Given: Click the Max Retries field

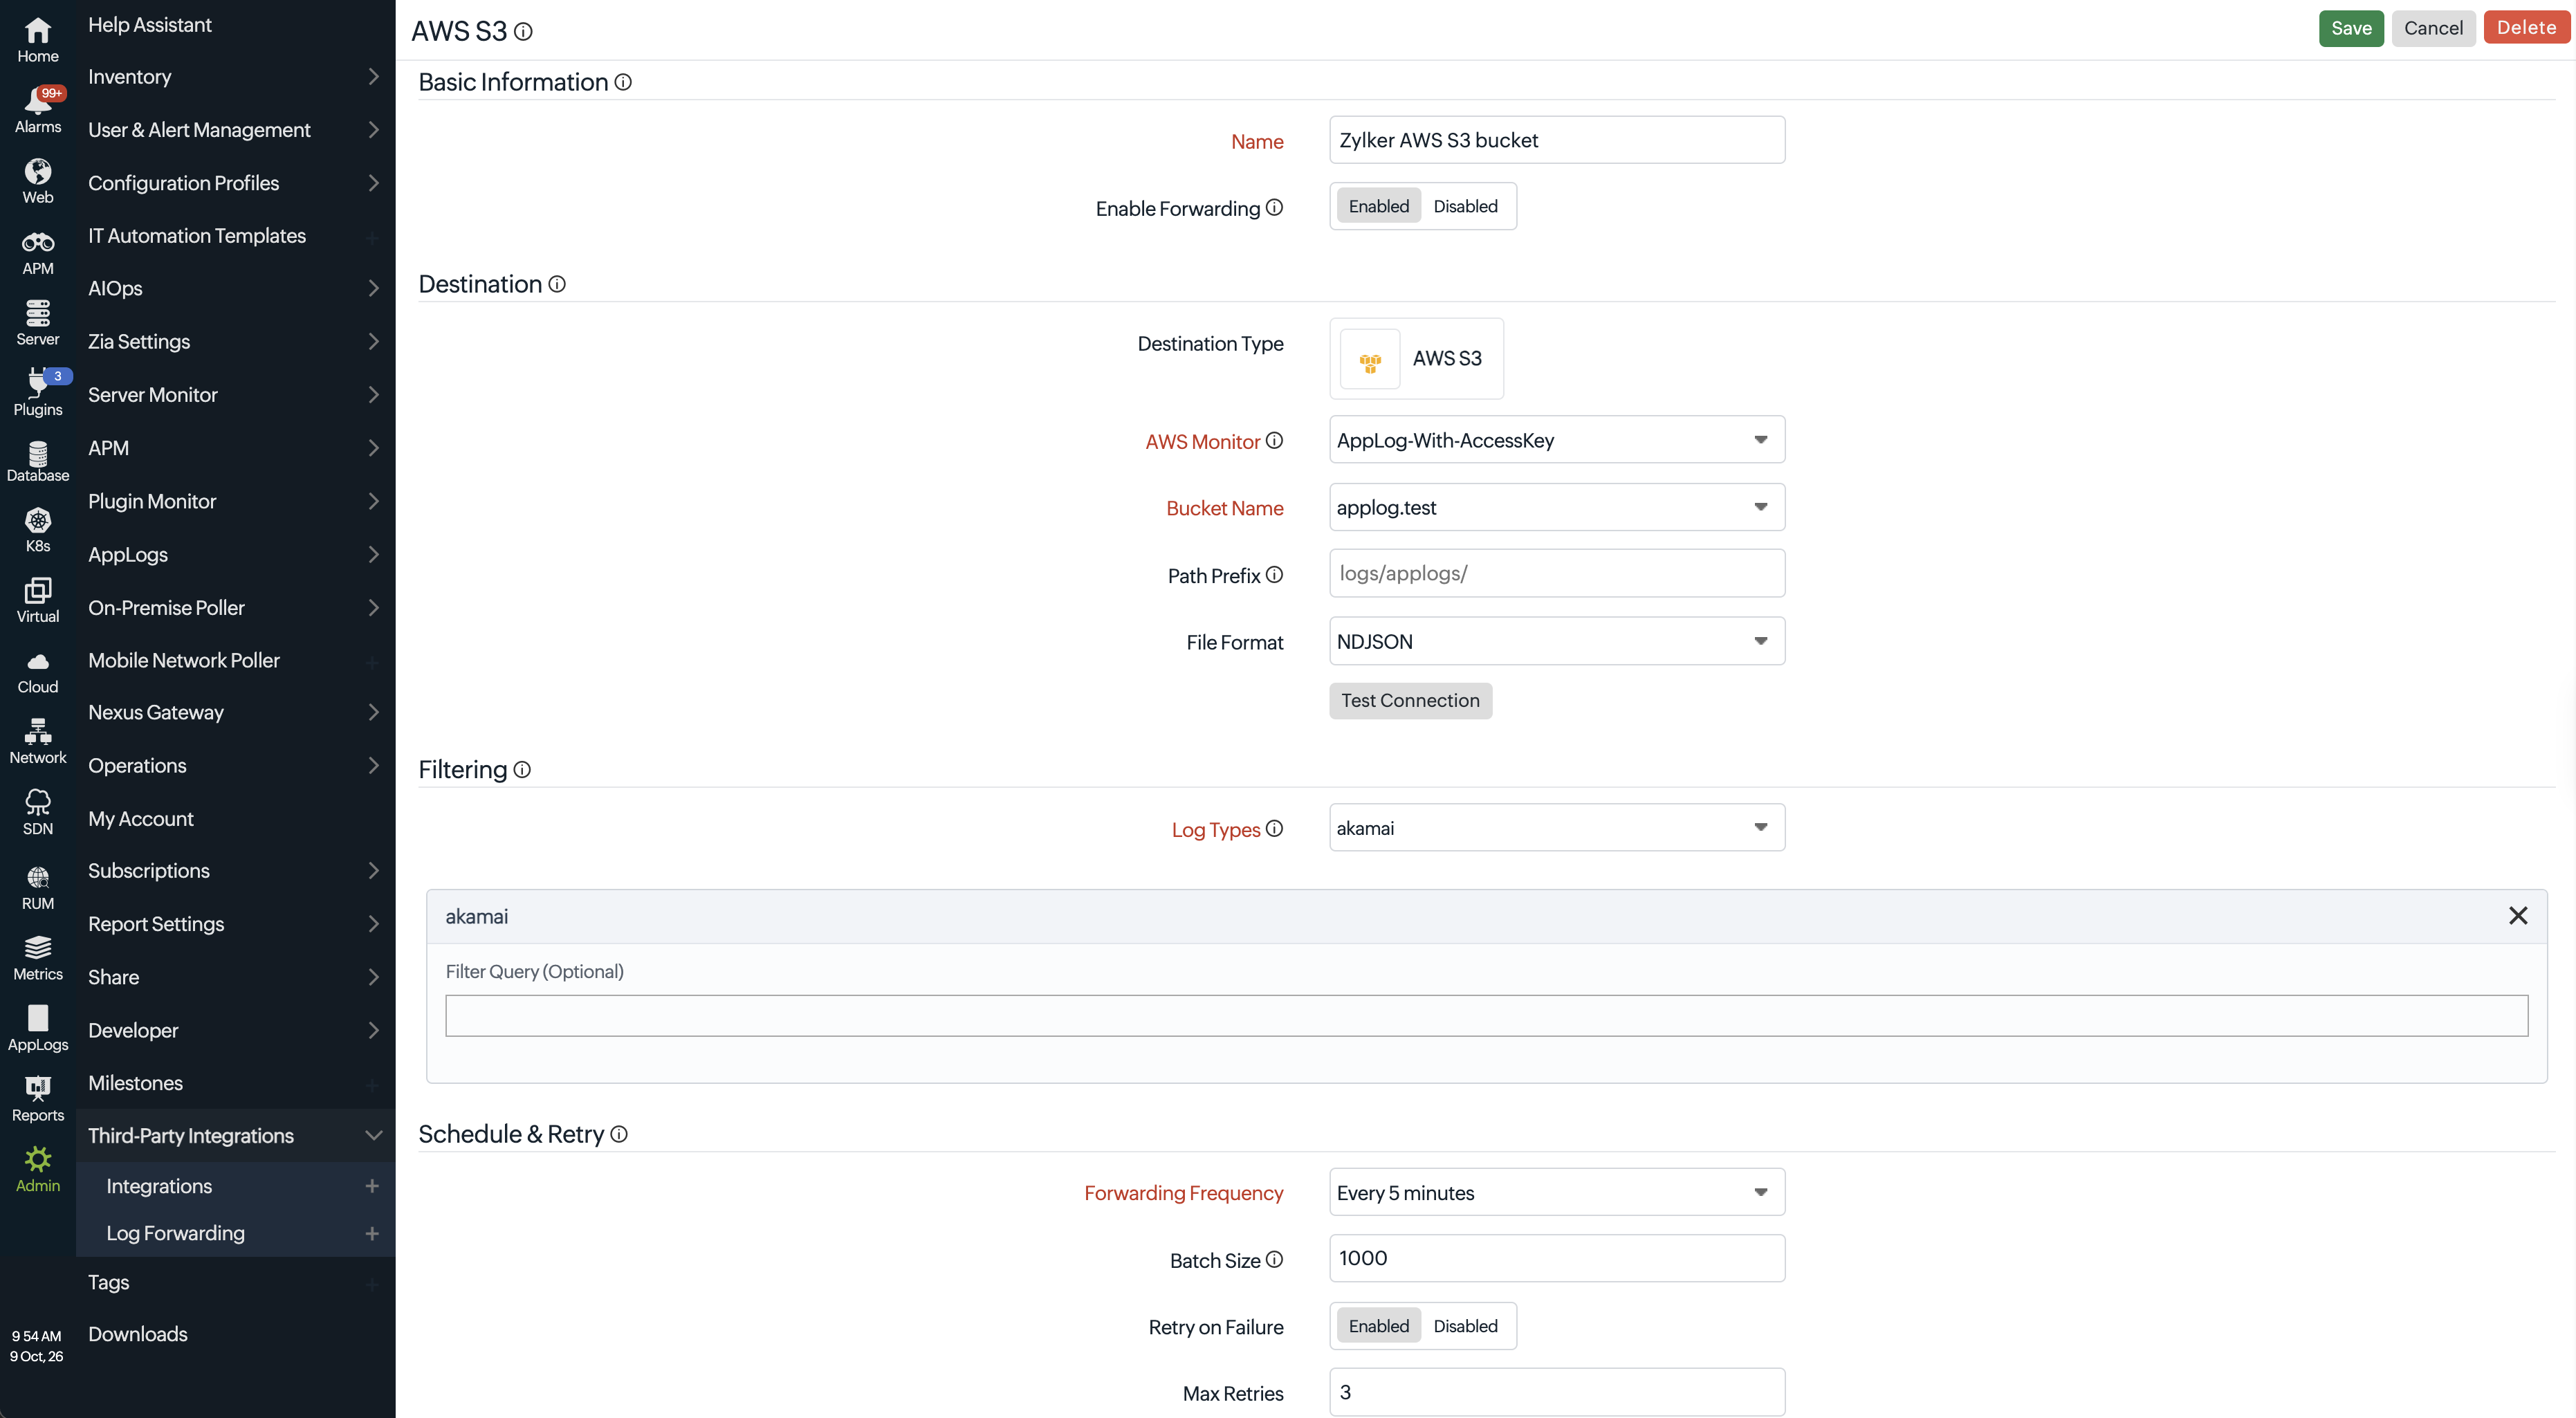Looking at the screenshot, I should pos(1556,1392).
